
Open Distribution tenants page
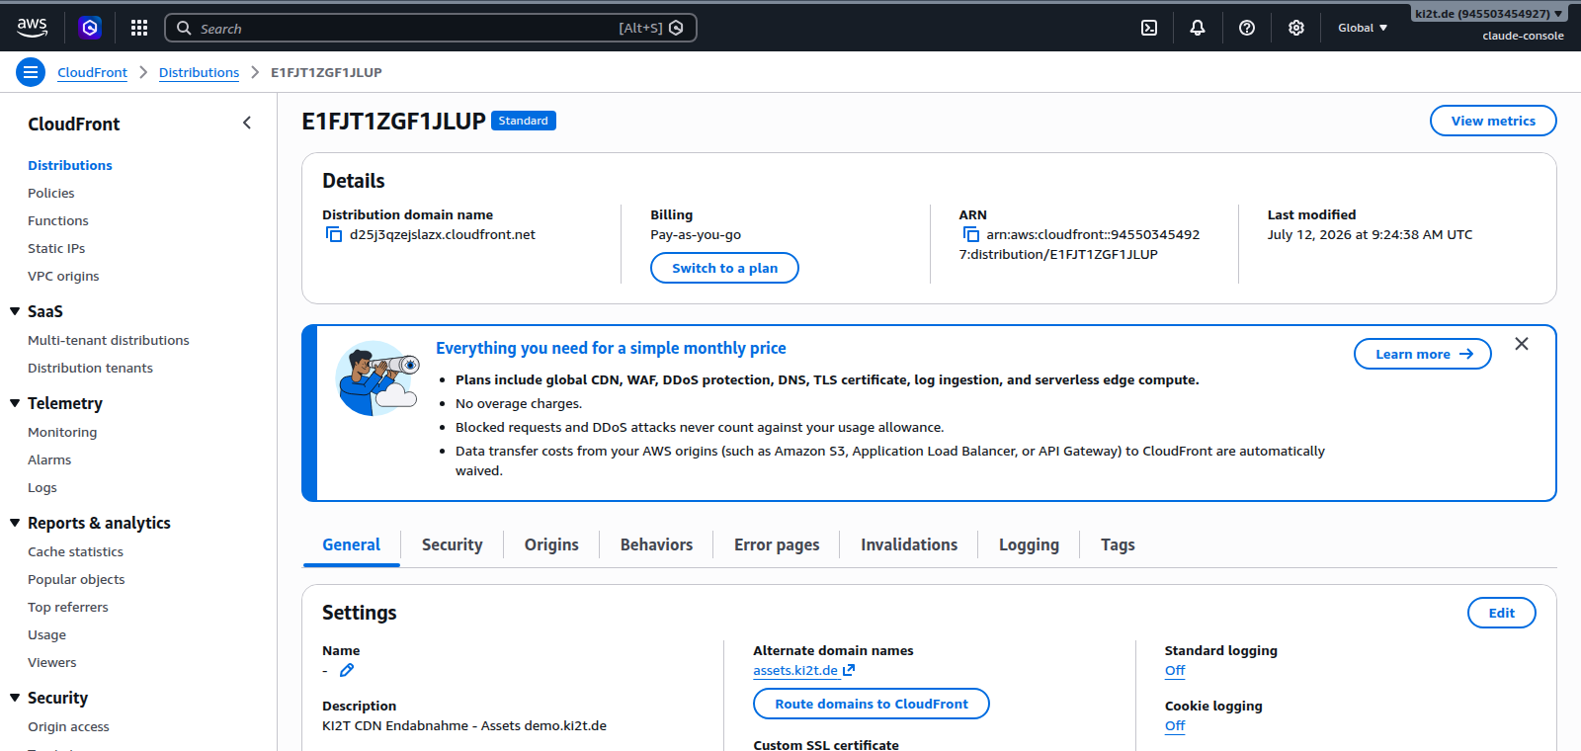coord(90,368)
